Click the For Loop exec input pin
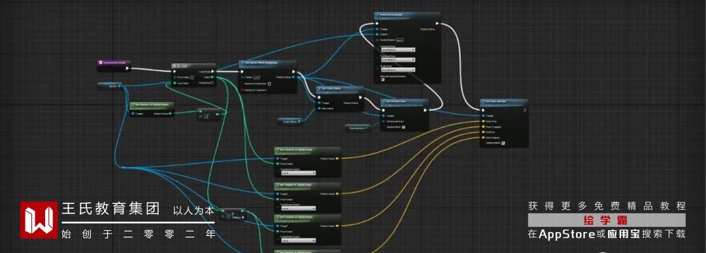The image size is (706, 253). click(175, 71)
